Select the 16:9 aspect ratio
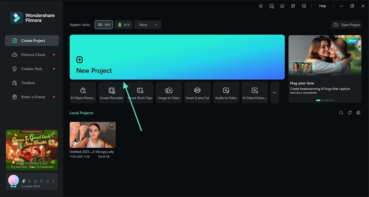Viewport: 369px width, 197px height. coord(104,25)
